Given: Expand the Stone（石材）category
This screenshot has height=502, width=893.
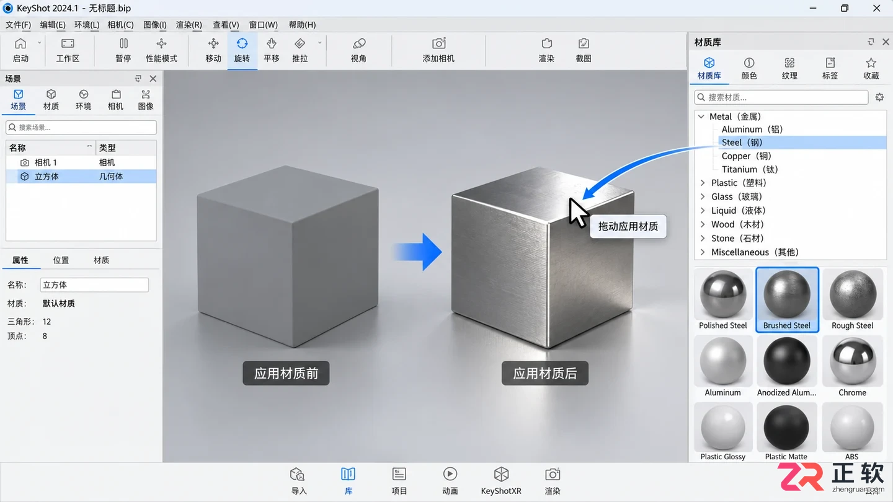Looking at the screenshot, I should click(x=703, y=238).
